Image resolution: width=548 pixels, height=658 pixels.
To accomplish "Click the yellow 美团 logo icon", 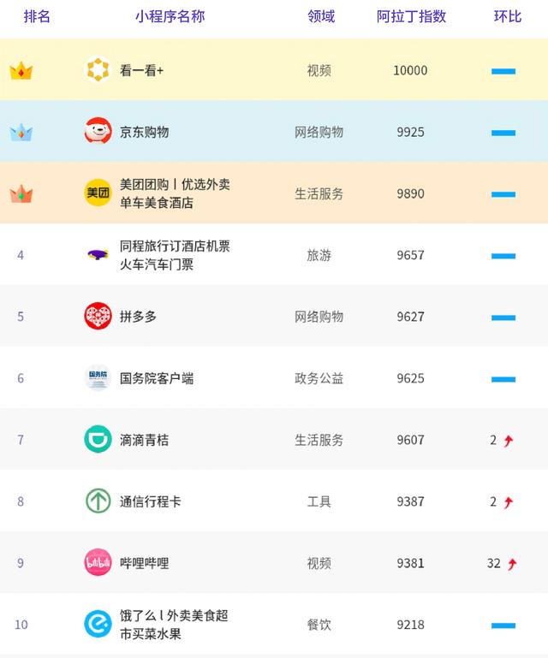I will click(x=98, y=193).
